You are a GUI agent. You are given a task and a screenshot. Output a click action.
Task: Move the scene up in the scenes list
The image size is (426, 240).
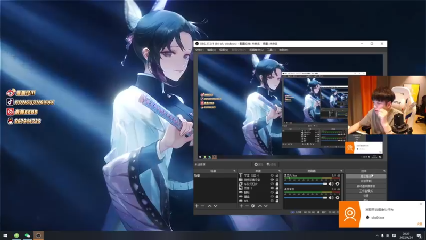209,206
